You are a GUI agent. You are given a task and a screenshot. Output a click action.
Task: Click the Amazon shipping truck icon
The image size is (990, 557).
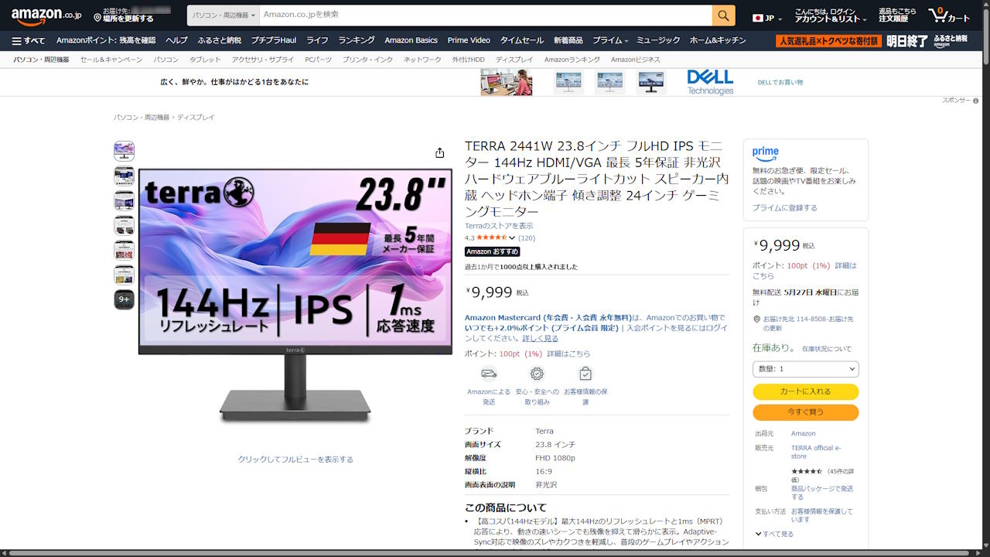[489, 374]
